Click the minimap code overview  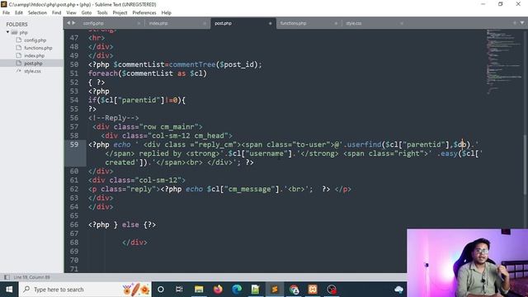(503, 62)
